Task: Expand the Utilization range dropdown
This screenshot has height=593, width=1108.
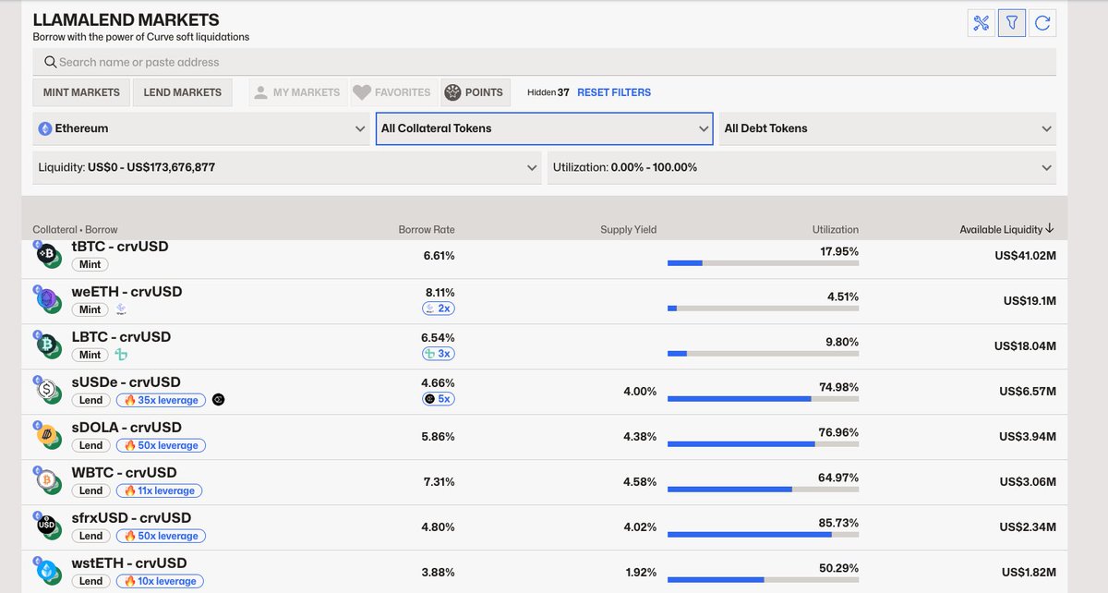Action: [x=801, y=167]
